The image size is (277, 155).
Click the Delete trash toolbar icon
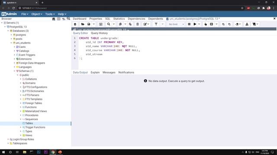[138, 24]
